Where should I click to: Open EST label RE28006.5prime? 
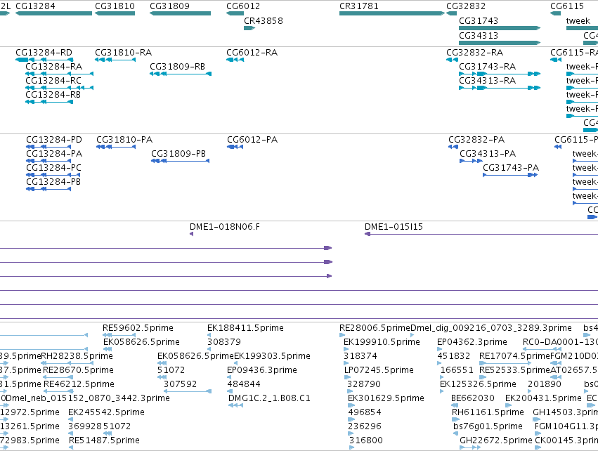click(375, 328)
